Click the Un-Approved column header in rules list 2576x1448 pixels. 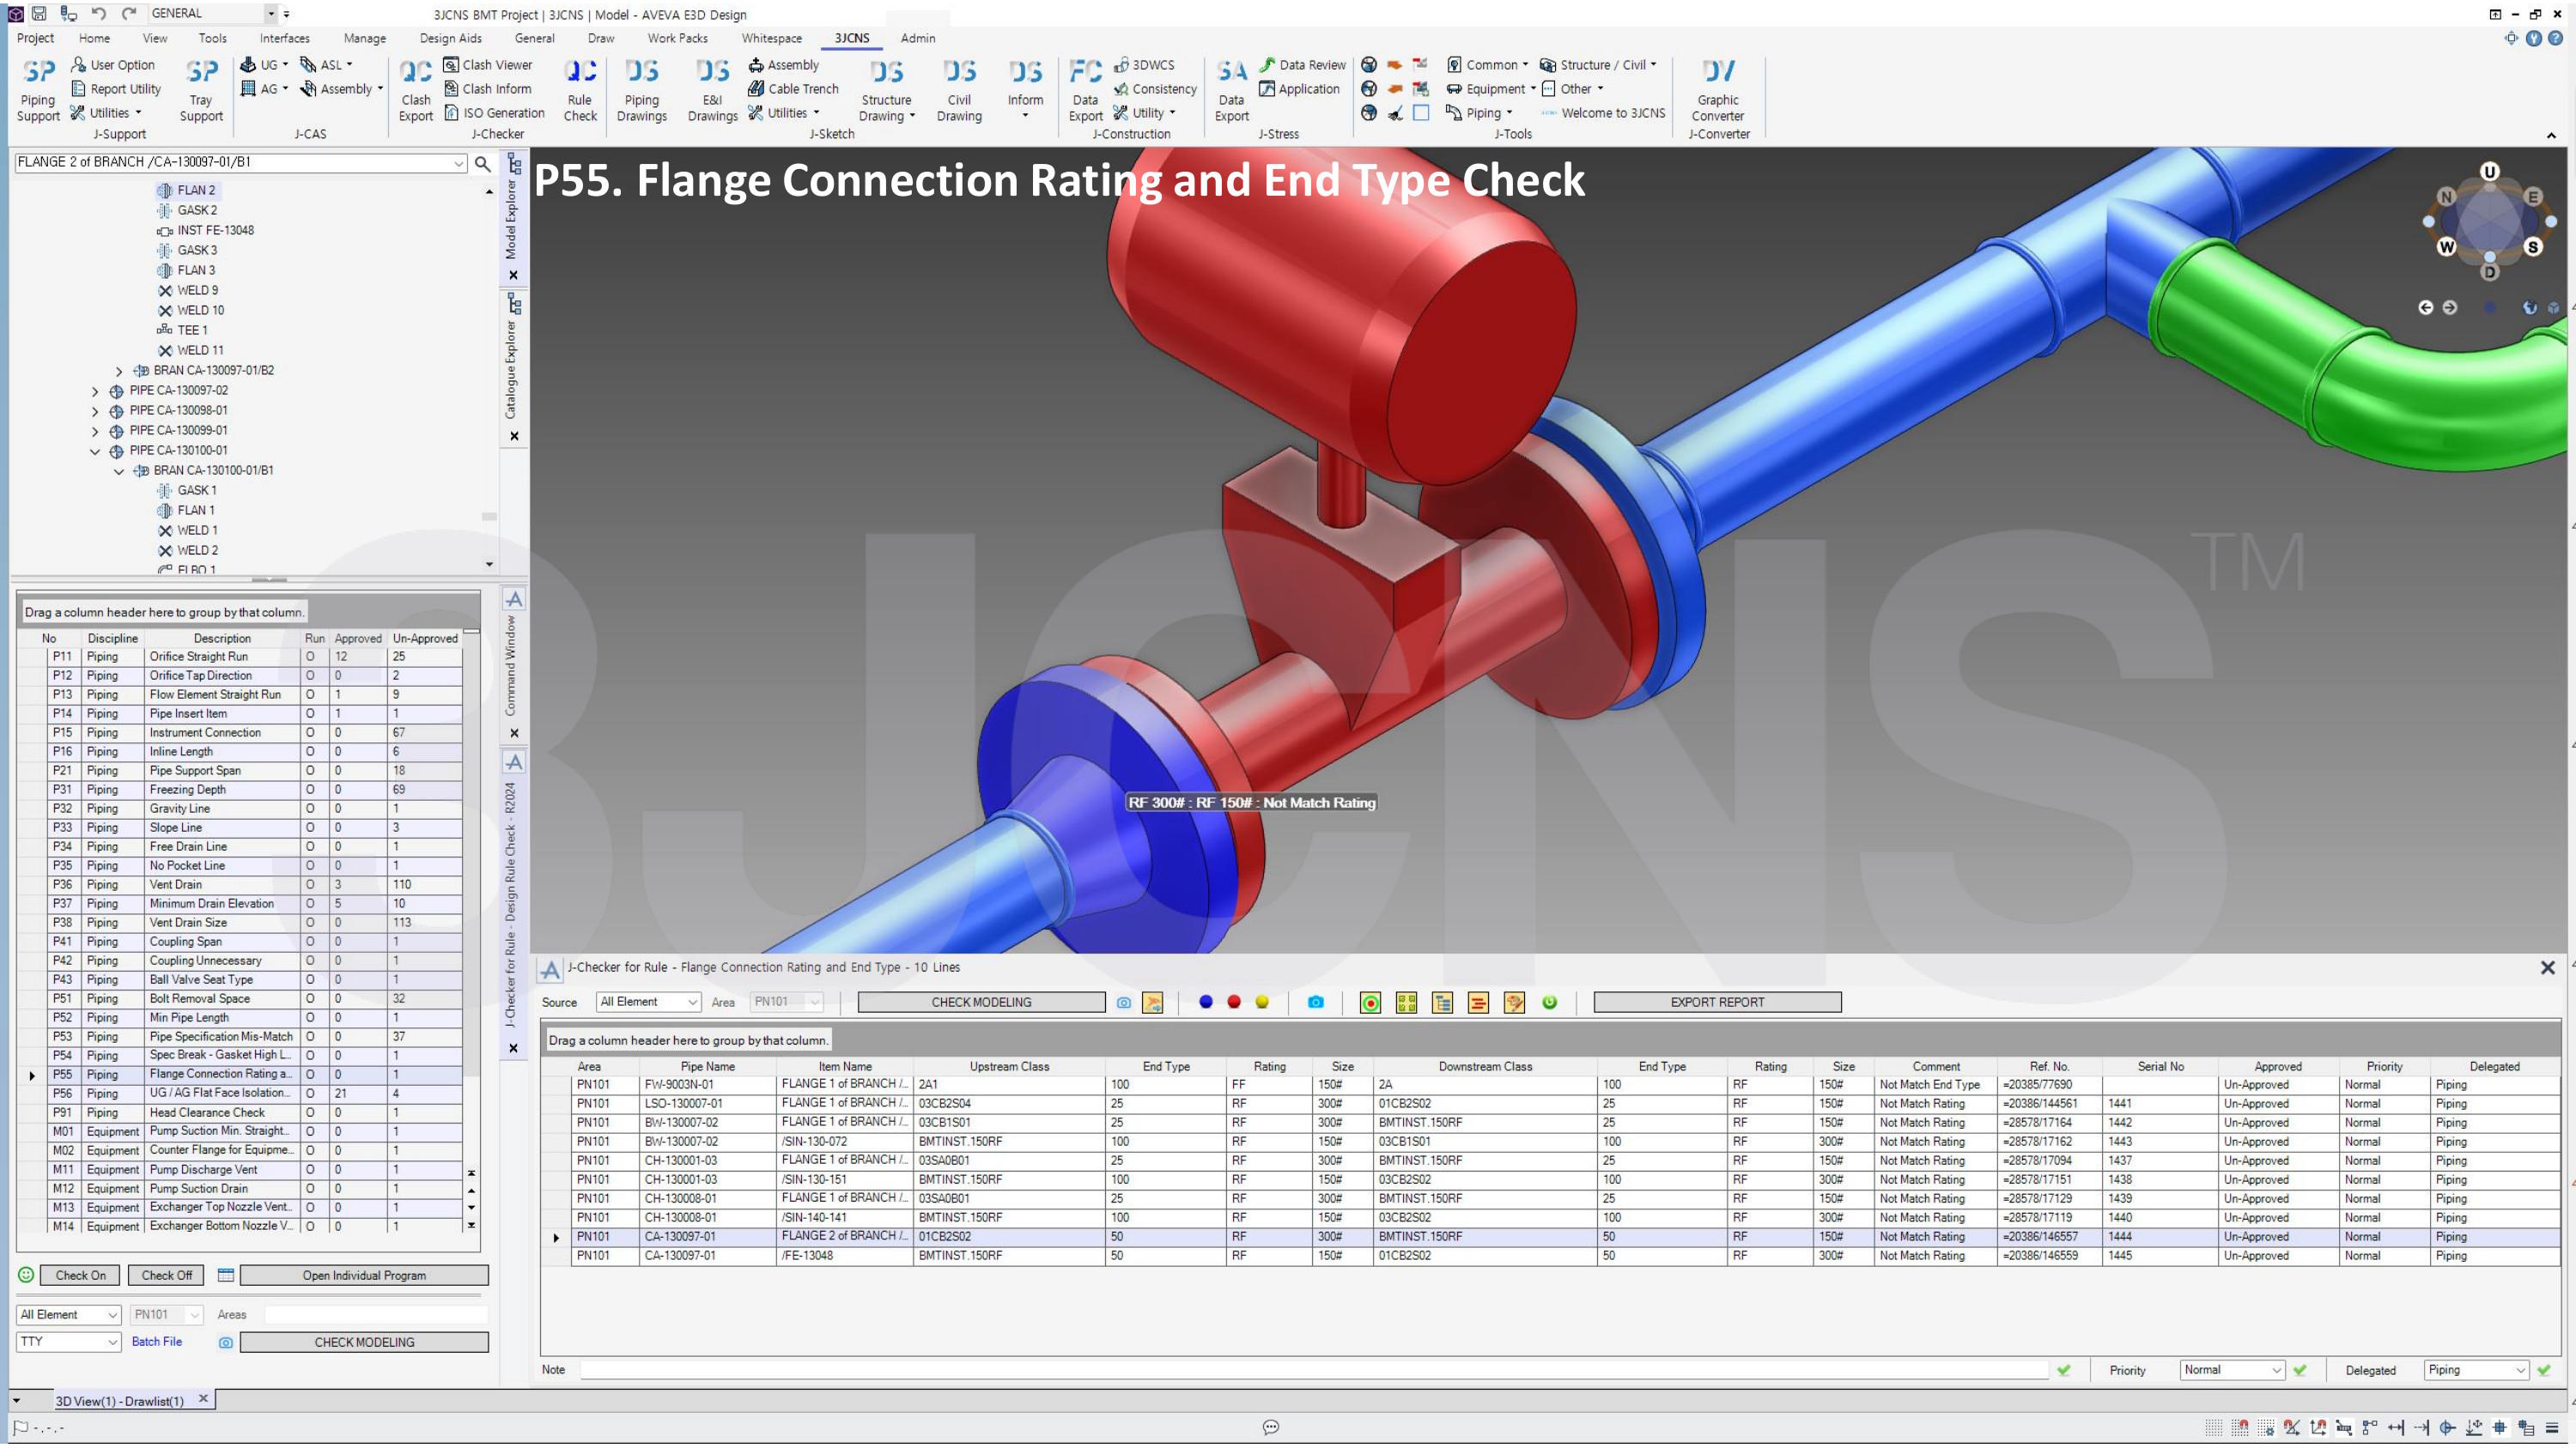[425, 639]
